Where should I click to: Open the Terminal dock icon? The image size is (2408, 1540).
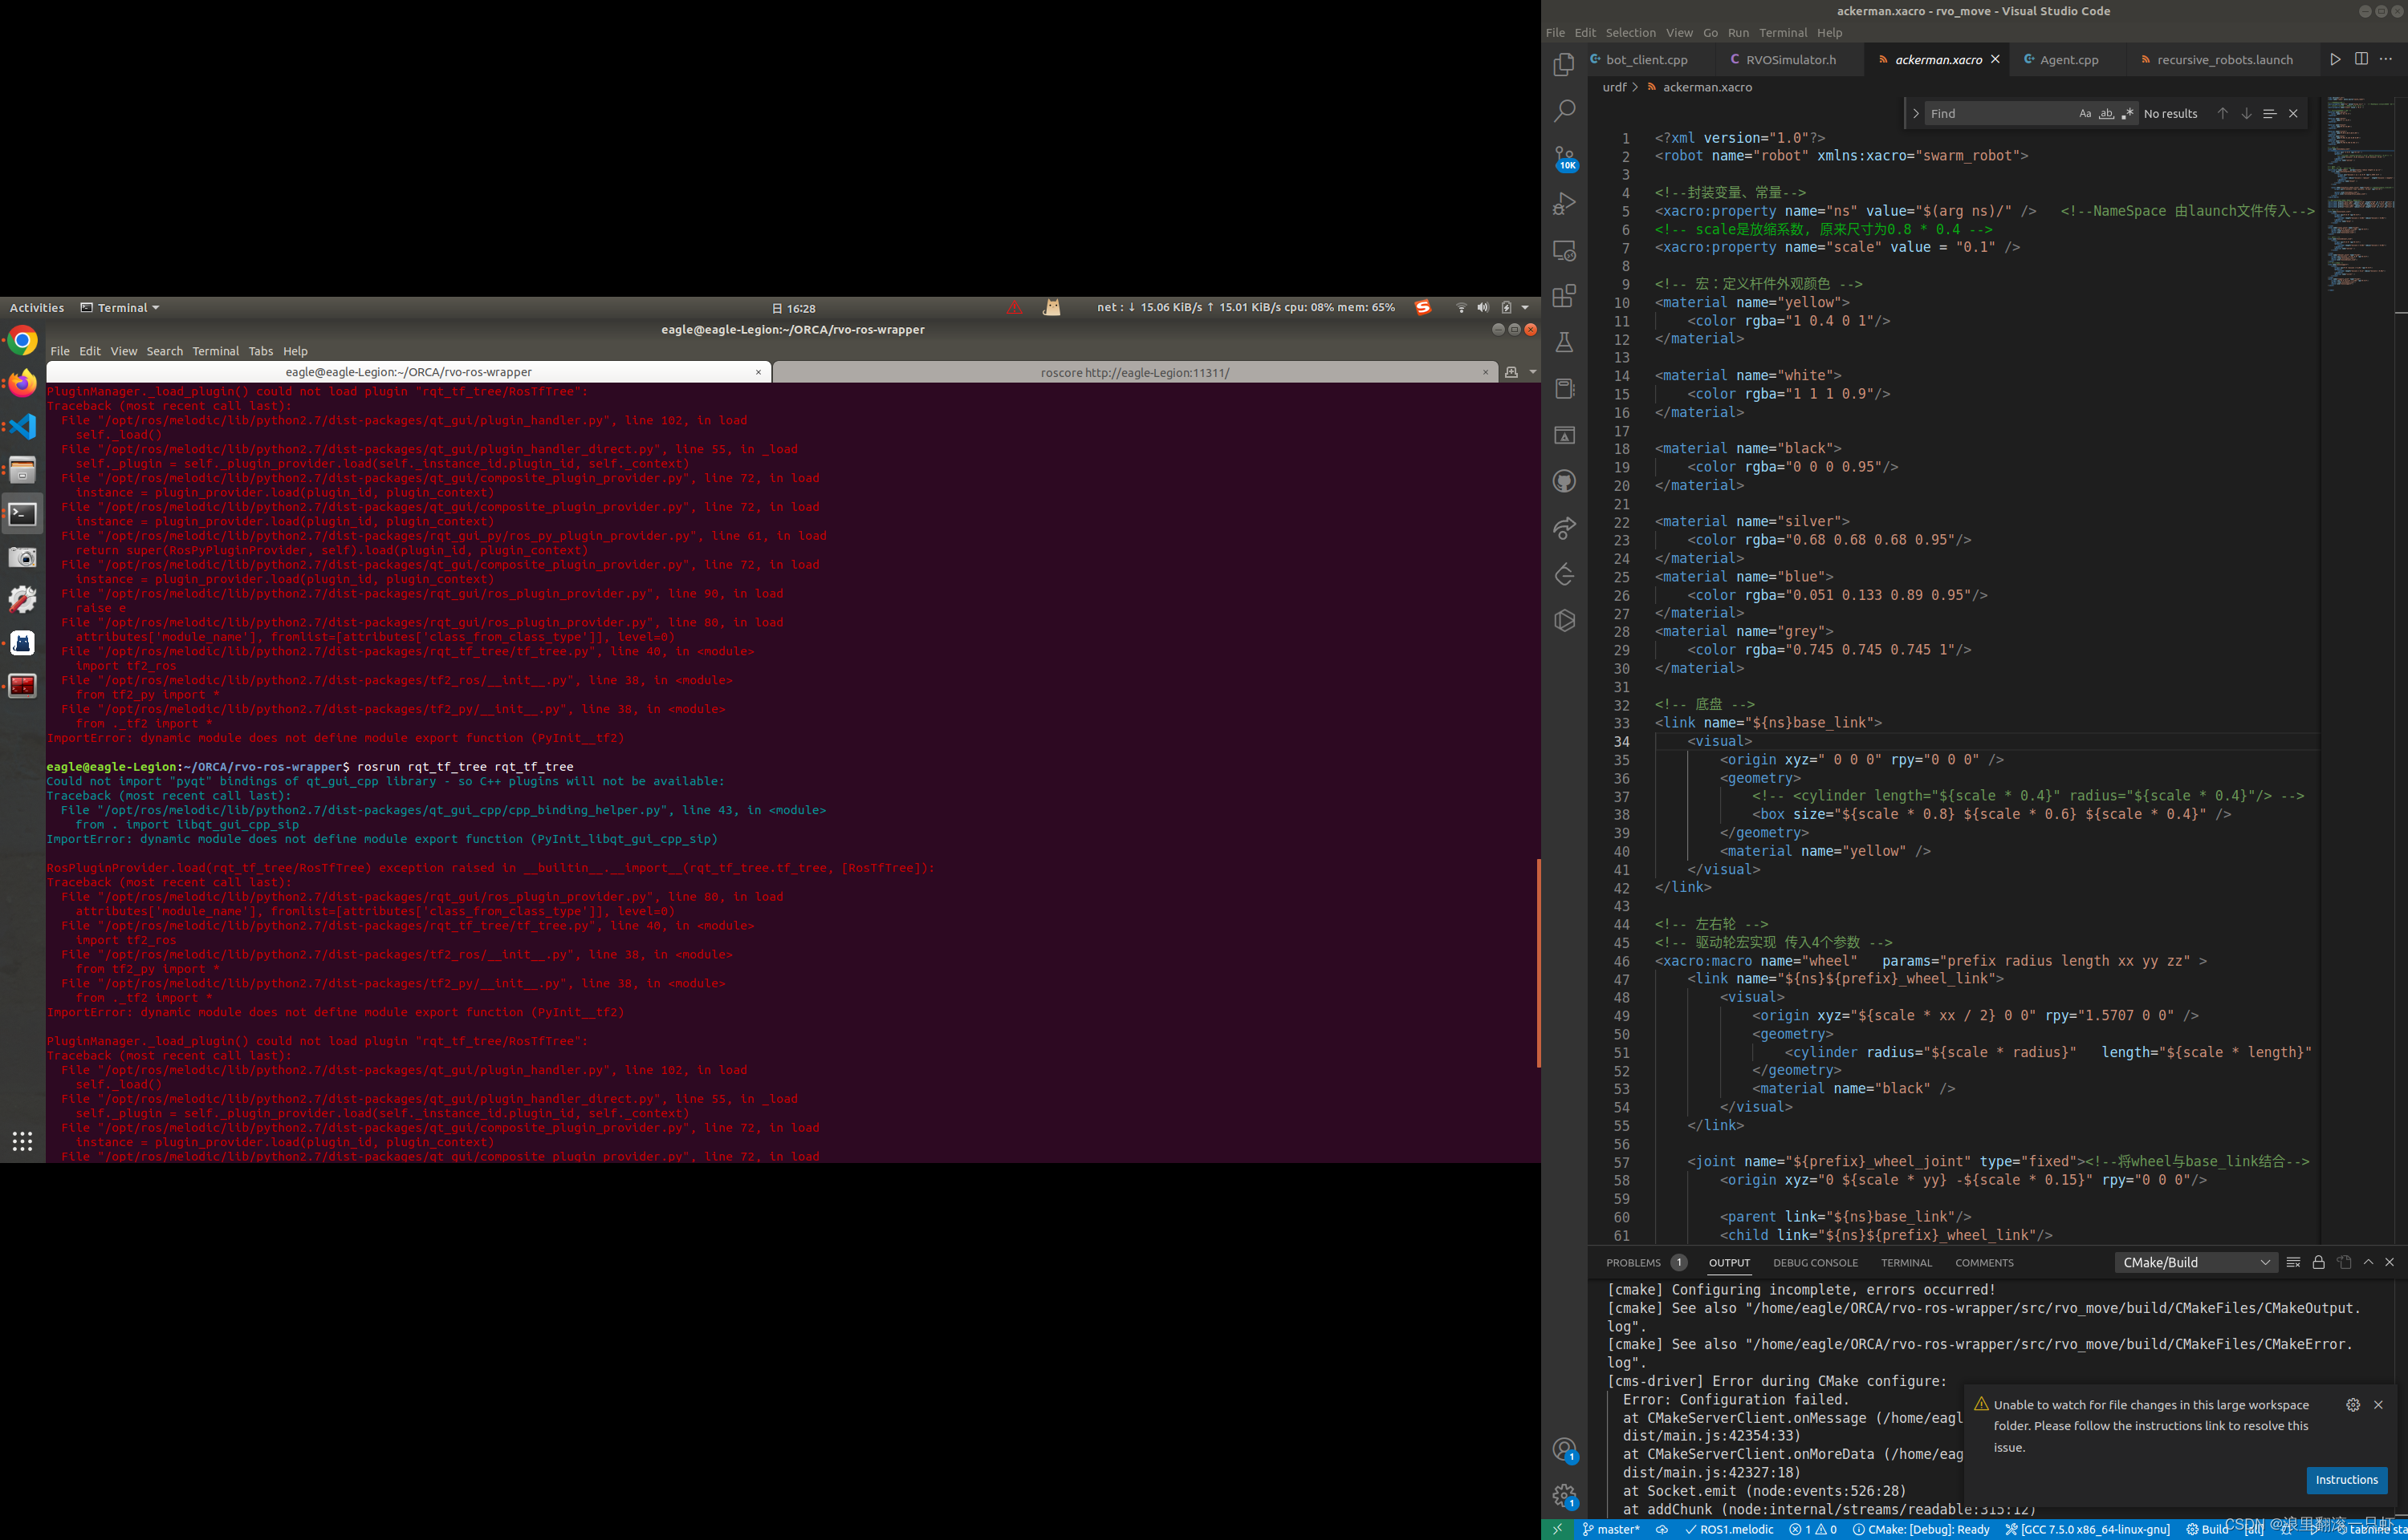22,514
